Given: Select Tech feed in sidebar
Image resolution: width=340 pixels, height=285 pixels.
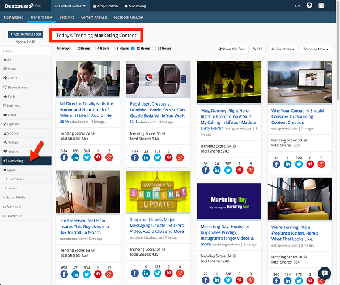Looking at the screenshot, I should click(x=25, y=96).
